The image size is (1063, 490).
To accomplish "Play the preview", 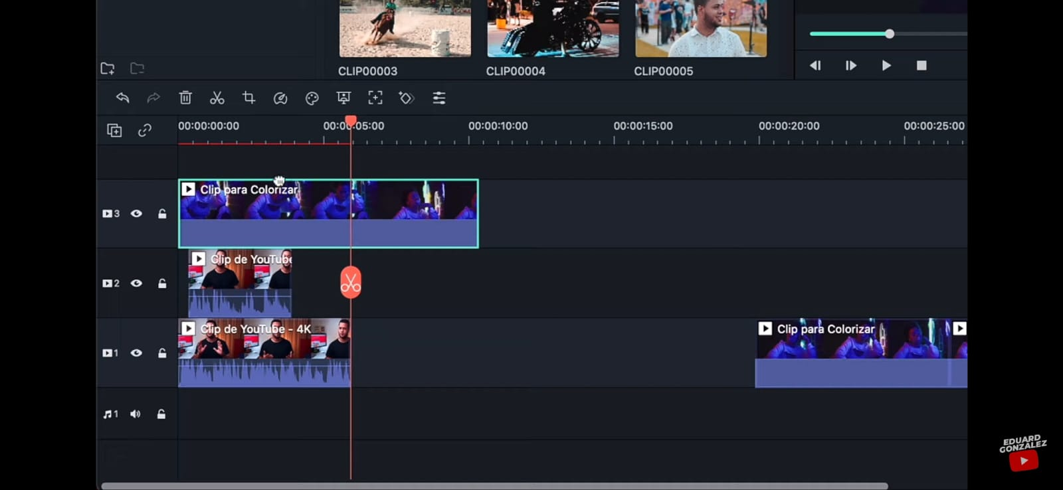I will (x=886, y=66).
